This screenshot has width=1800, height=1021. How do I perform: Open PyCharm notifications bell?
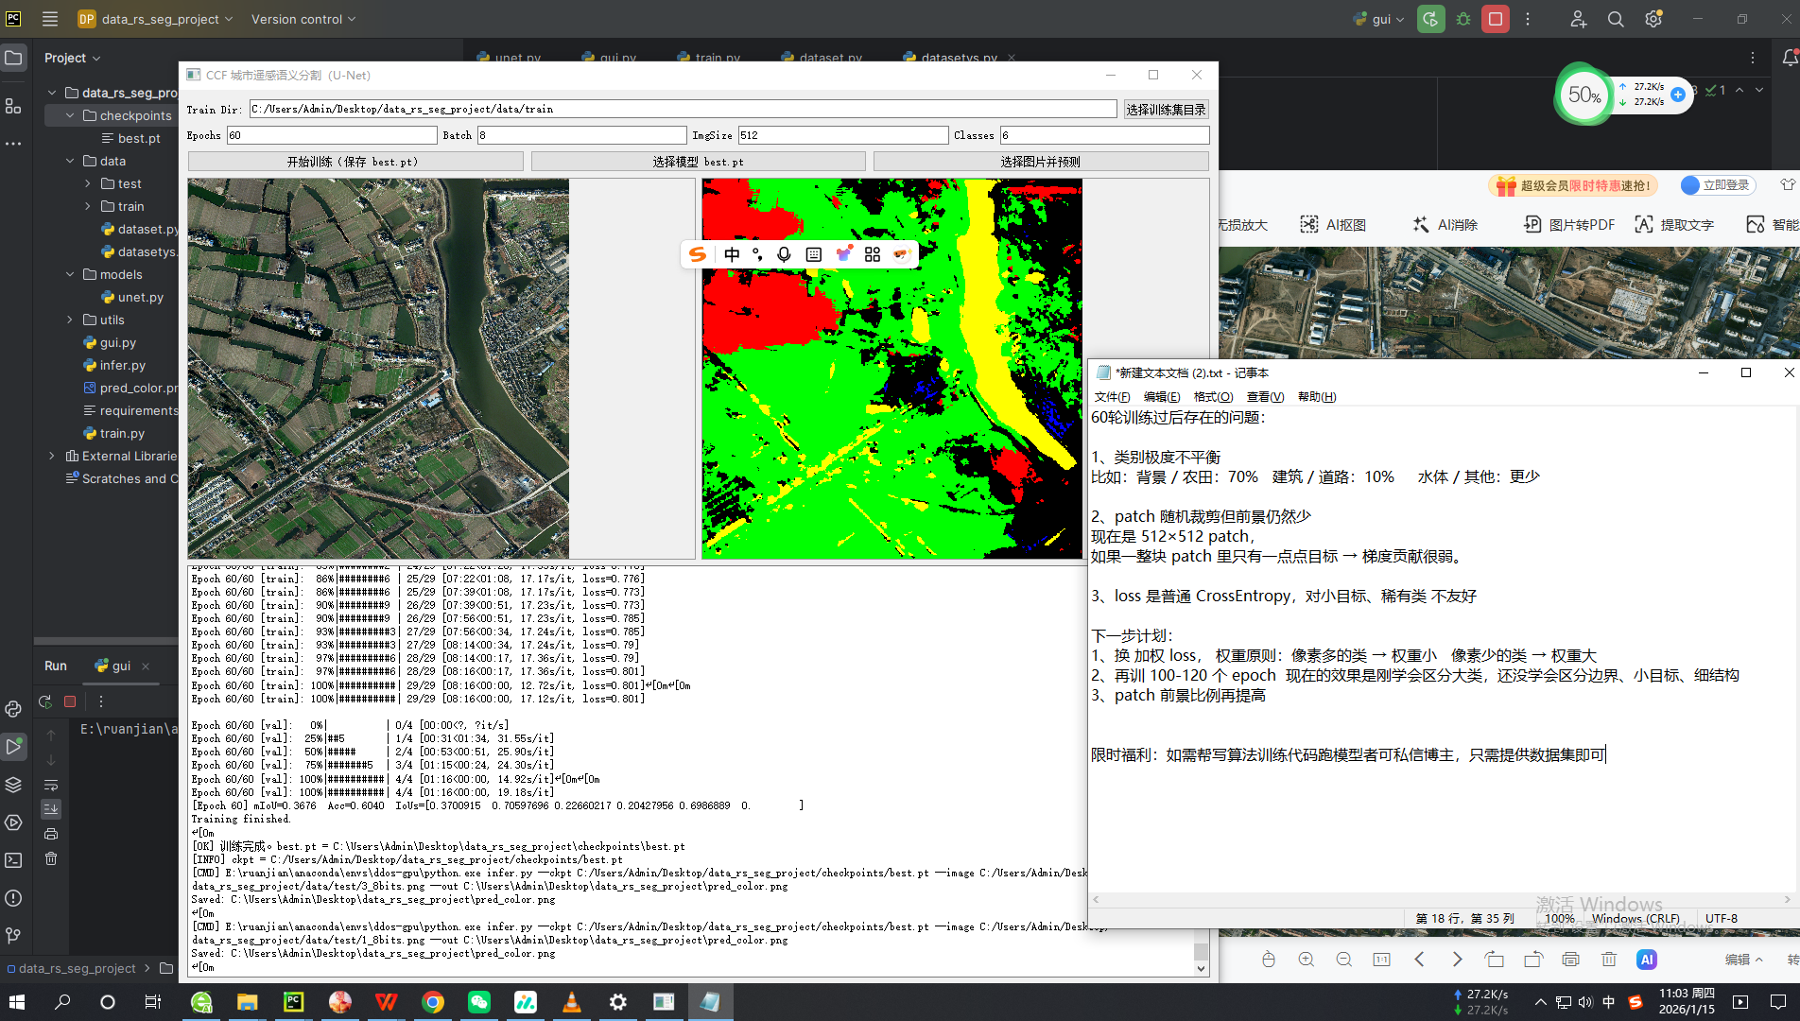tap(1789, 58)
